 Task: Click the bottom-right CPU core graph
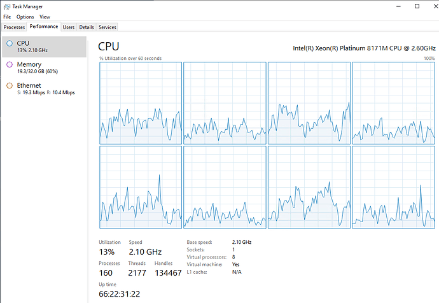pyautogui.click(x=393, y=187)
